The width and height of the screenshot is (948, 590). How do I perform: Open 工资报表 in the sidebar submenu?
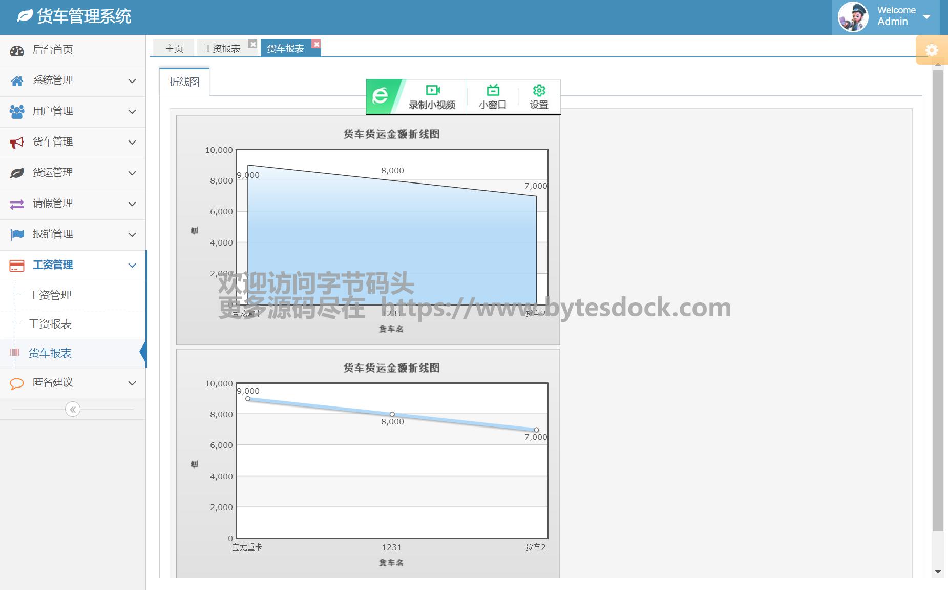(50, 324)
